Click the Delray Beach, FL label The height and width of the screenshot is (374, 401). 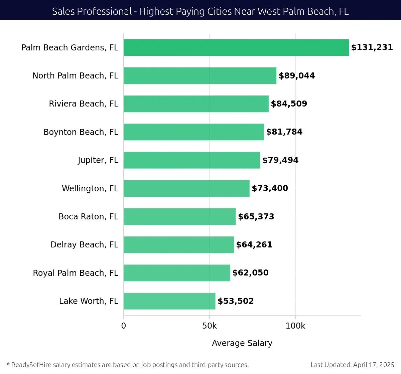pos(85,245)
